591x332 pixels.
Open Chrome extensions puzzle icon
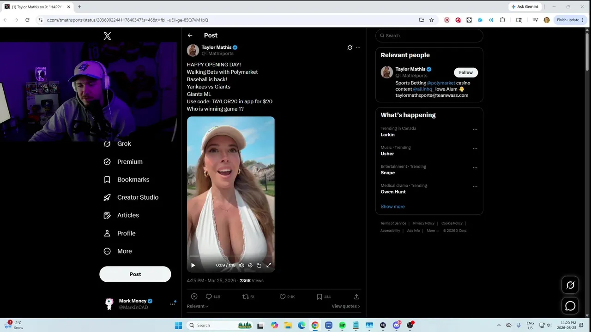pyautogui.click(x=502, y=20)
